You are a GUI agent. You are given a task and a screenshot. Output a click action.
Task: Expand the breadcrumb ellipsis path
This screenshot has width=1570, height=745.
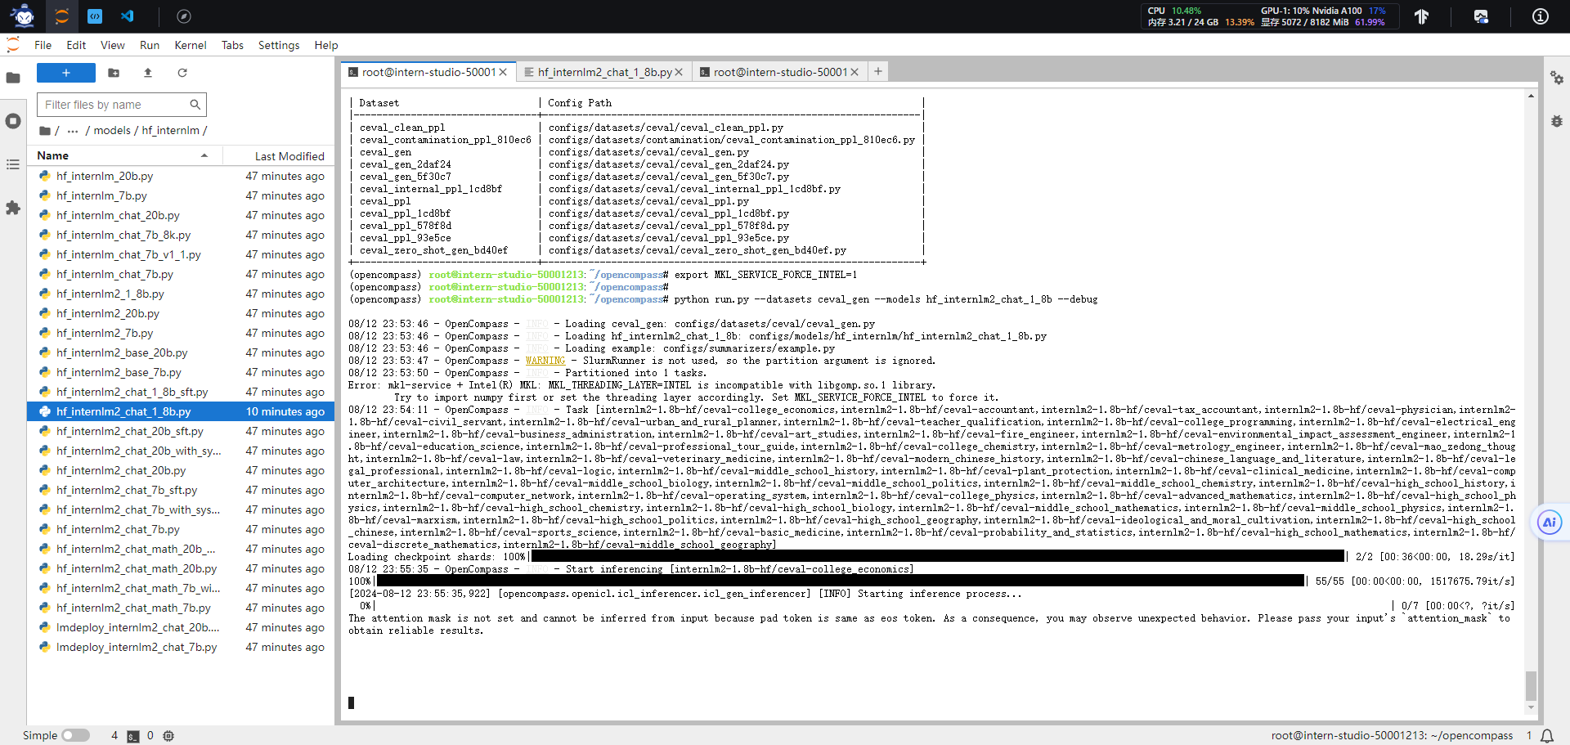coord(73,131)
